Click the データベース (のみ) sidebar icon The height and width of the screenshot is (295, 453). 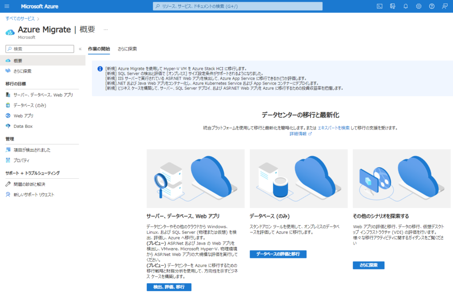tap(8, 105)
